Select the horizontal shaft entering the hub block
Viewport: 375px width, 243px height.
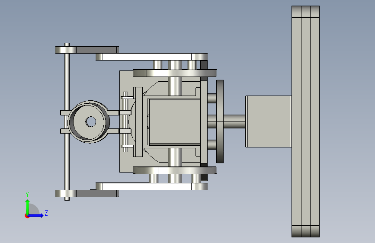click(x=234, y=121)
